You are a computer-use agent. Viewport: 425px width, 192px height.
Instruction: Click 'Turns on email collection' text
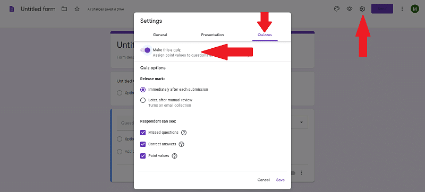pyautogui.click(x=169, y=105)
